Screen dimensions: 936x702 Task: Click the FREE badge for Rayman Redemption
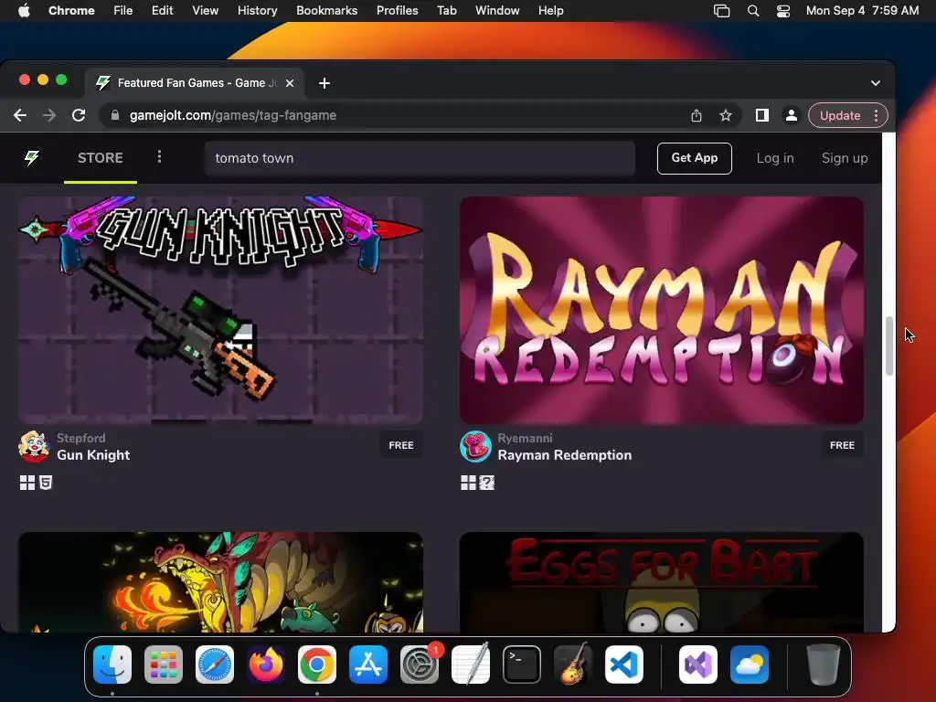[x=842, y=445]
